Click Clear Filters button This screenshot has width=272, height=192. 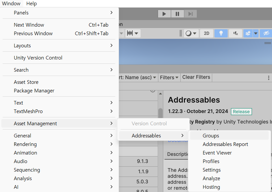tap(196, 77)
